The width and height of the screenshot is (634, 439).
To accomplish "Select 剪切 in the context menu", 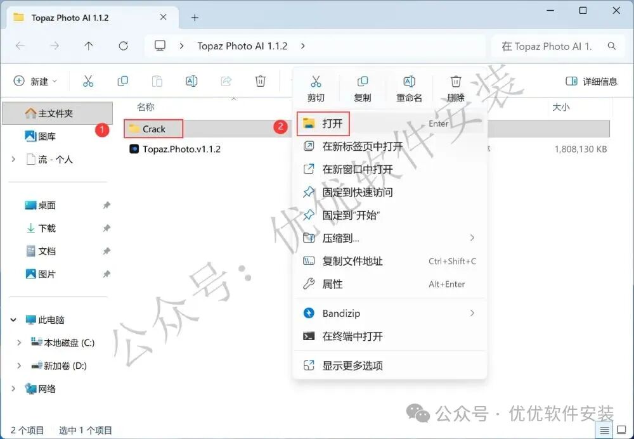I will tap(316, 89).
